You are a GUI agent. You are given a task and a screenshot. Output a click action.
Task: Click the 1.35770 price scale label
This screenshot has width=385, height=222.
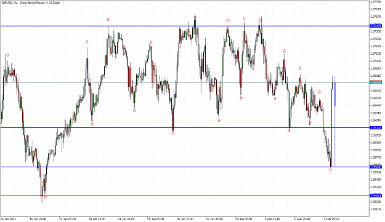pyautogui.click(x=376, y=157)
